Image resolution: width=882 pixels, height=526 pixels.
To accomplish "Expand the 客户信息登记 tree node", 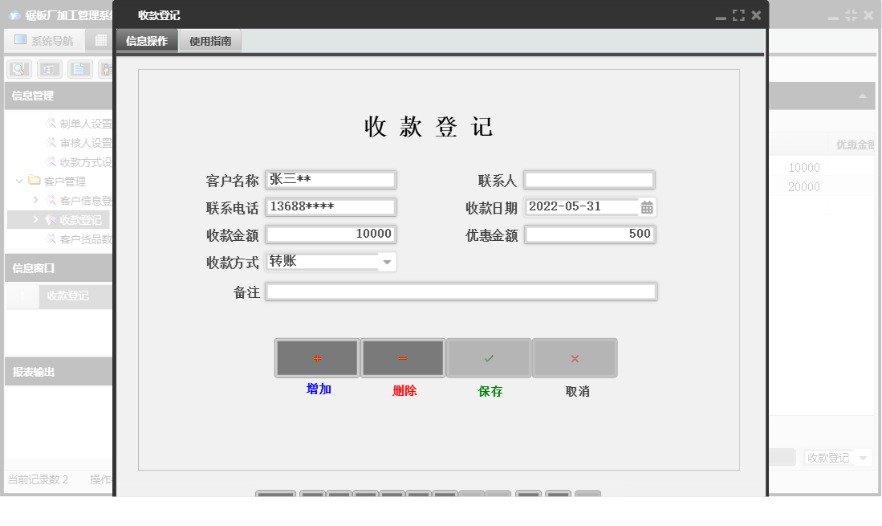I will [37, 200].
